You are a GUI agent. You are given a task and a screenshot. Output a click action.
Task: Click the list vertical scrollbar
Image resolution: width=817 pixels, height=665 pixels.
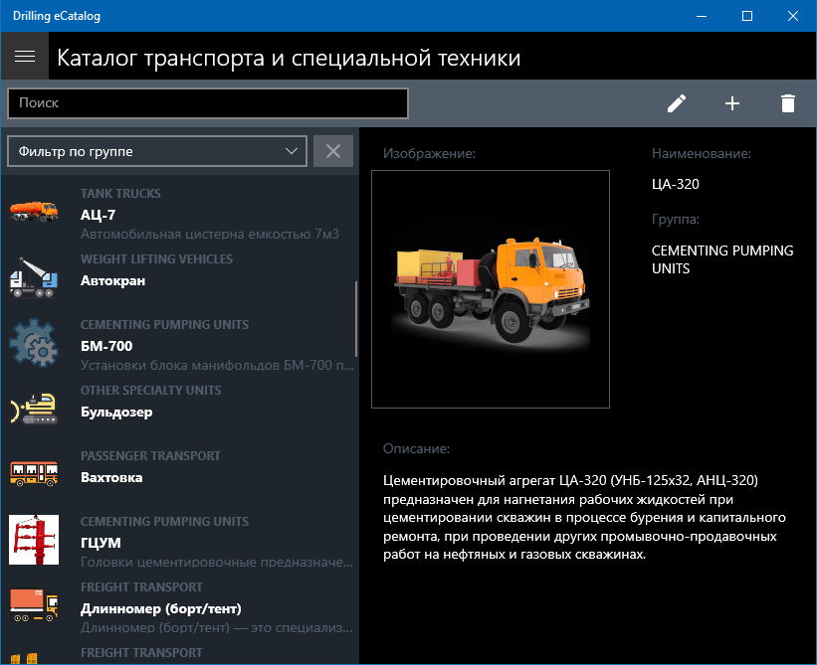pos(356,318)
